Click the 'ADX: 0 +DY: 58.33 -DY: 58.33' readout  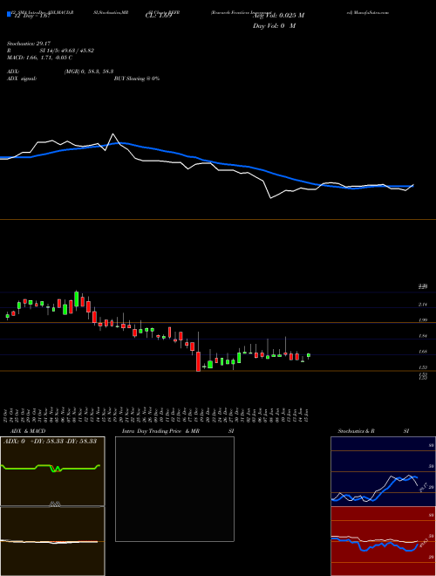click(x=51, y=441)
